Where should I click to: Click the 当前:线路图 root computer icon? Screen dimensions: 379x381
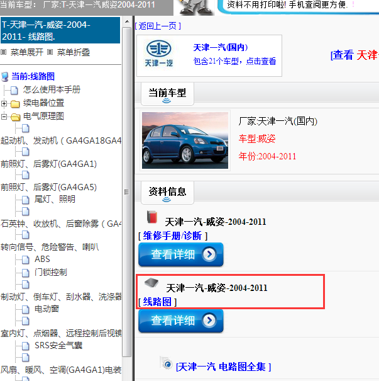5,77
